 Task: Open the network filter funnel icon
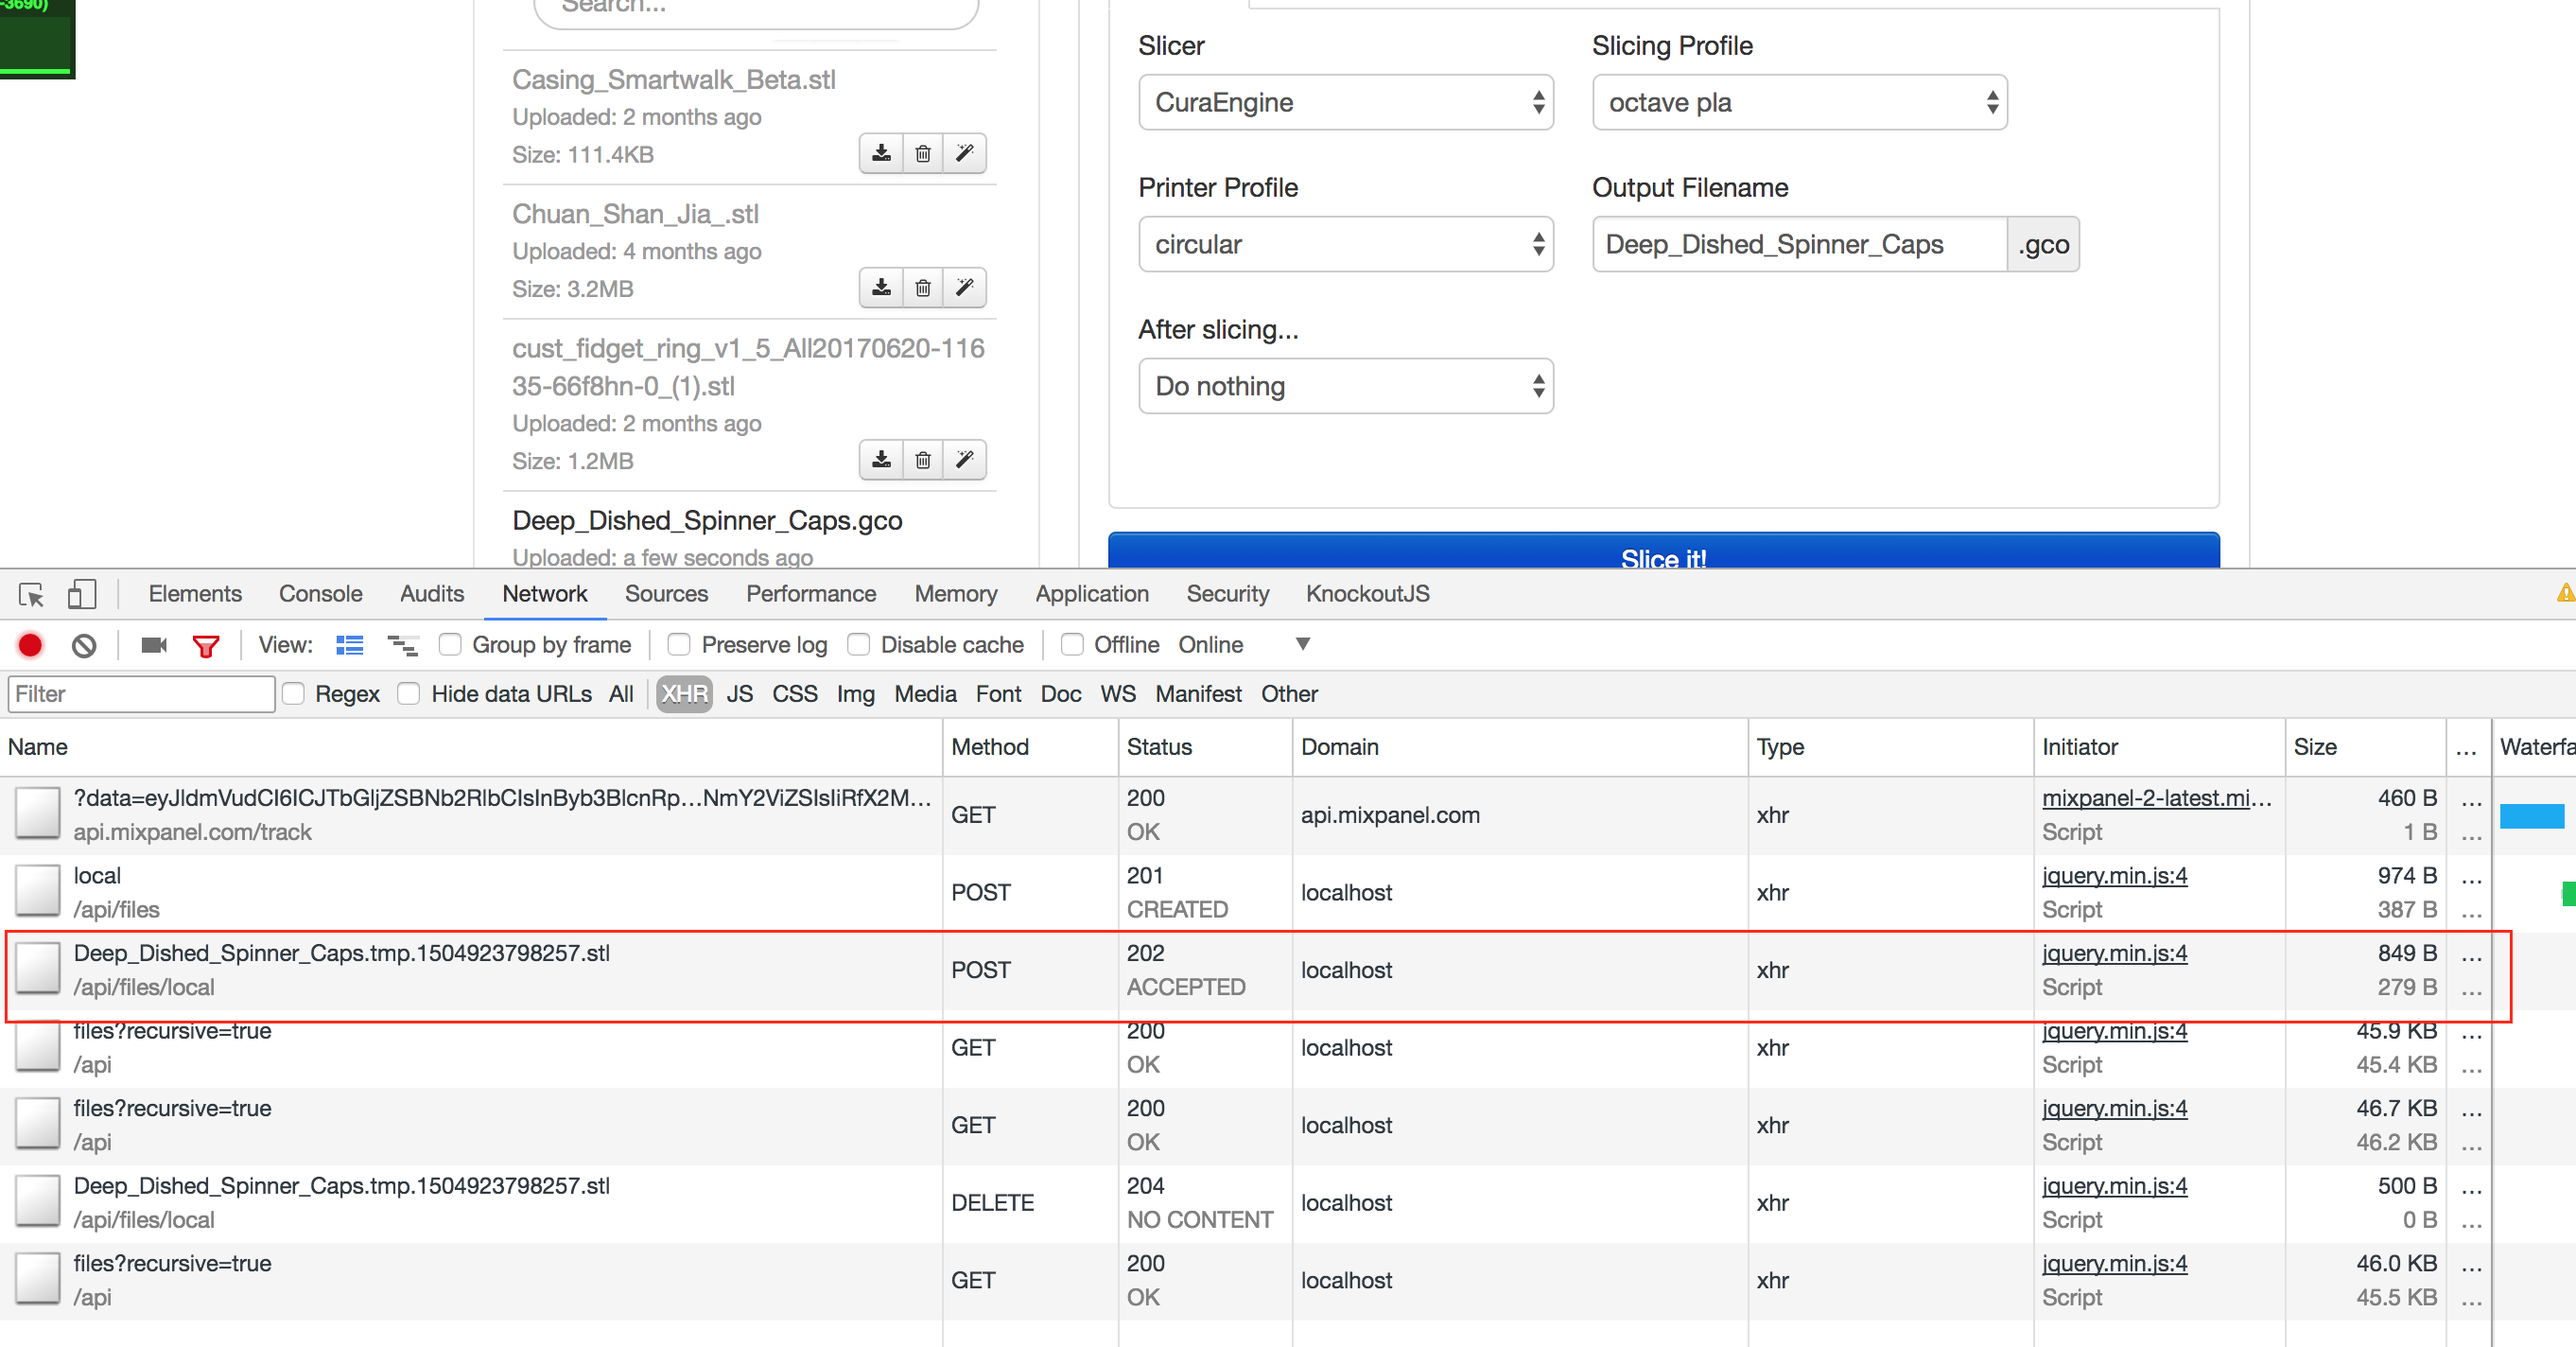pyautogui.click(x=206, y=645)
